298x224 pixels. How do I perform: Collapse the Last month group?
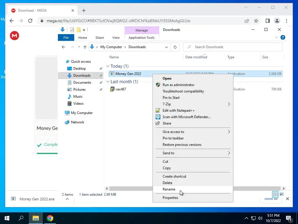pyautogui.click(x=108, y=82)
